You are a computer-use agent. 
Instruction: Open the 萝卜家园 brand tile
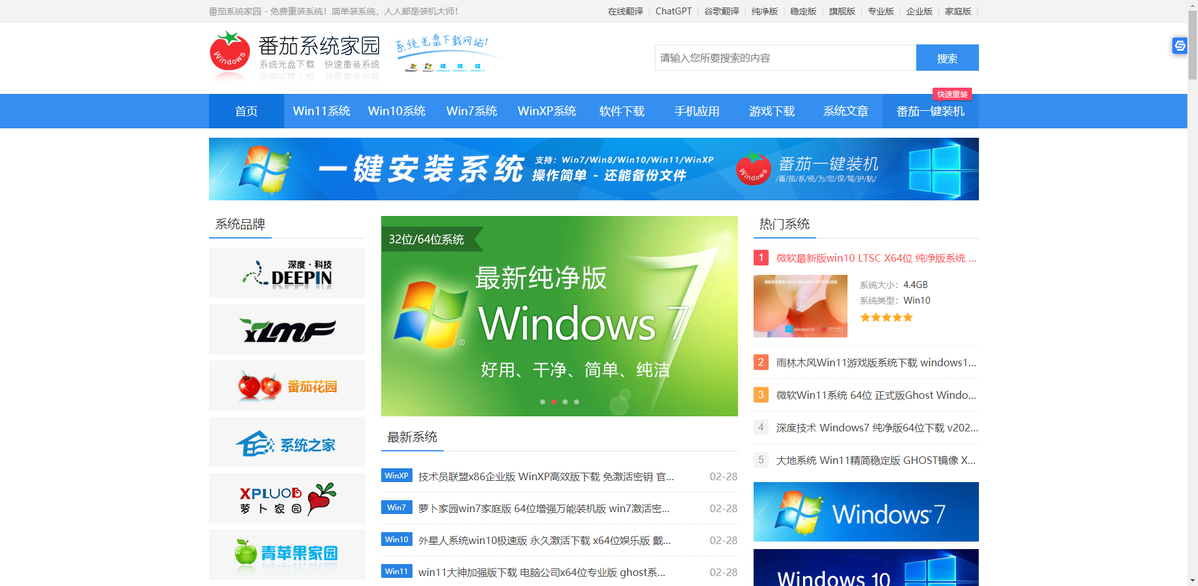[x=287, y=498]
